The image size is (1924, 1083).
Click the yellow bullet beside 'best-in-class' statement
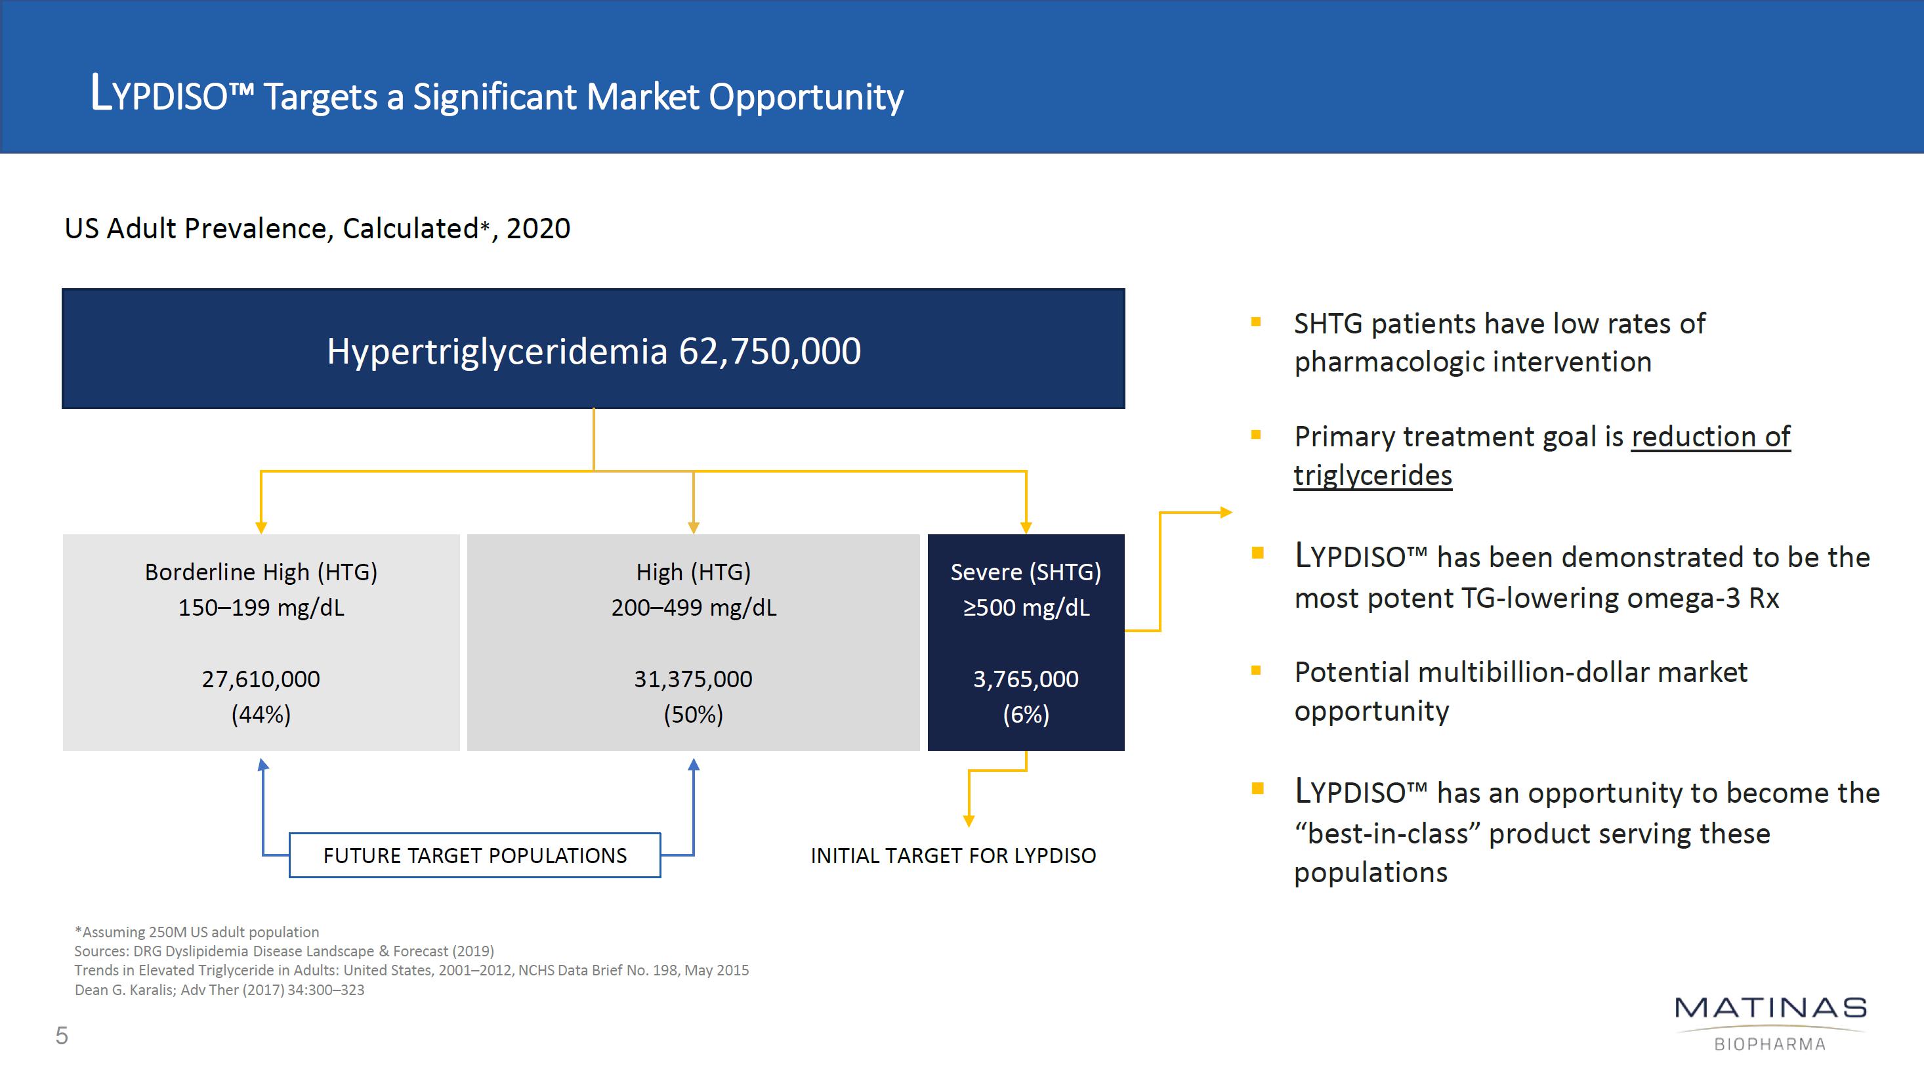coord(1258,789)
